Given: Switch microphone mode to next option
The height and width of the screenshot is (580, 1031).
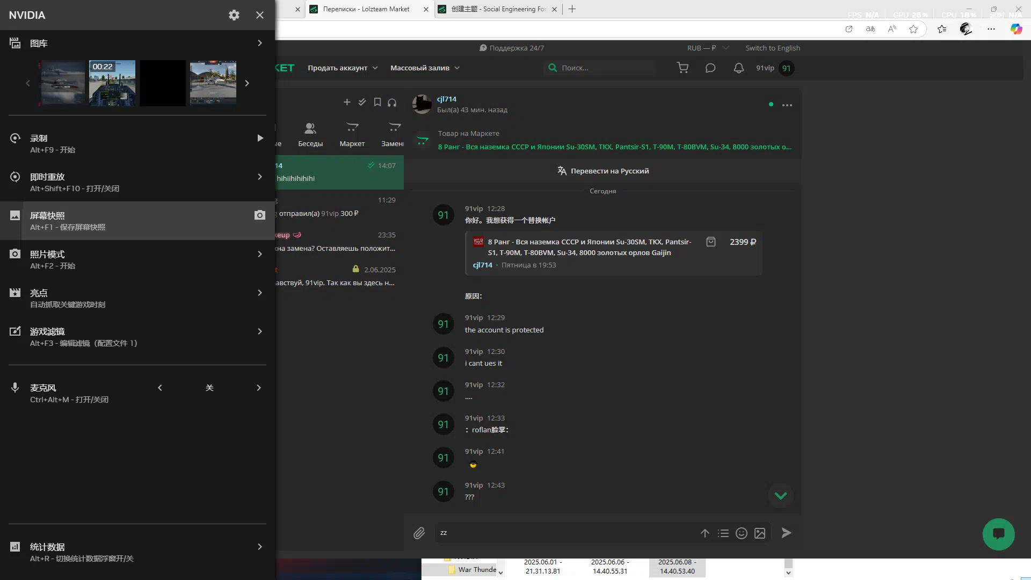Looking at the screenshot, I should tap(259, 388).
